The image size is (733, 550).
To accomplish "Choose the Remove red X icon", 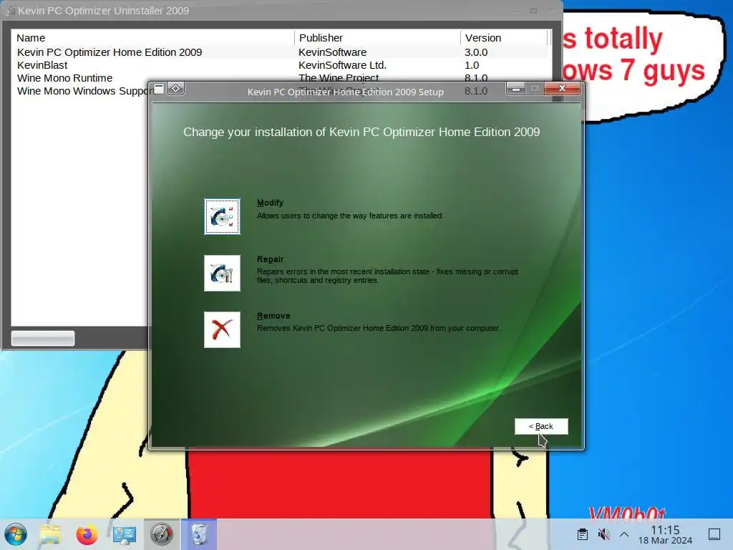I will [x=222, y=329].
